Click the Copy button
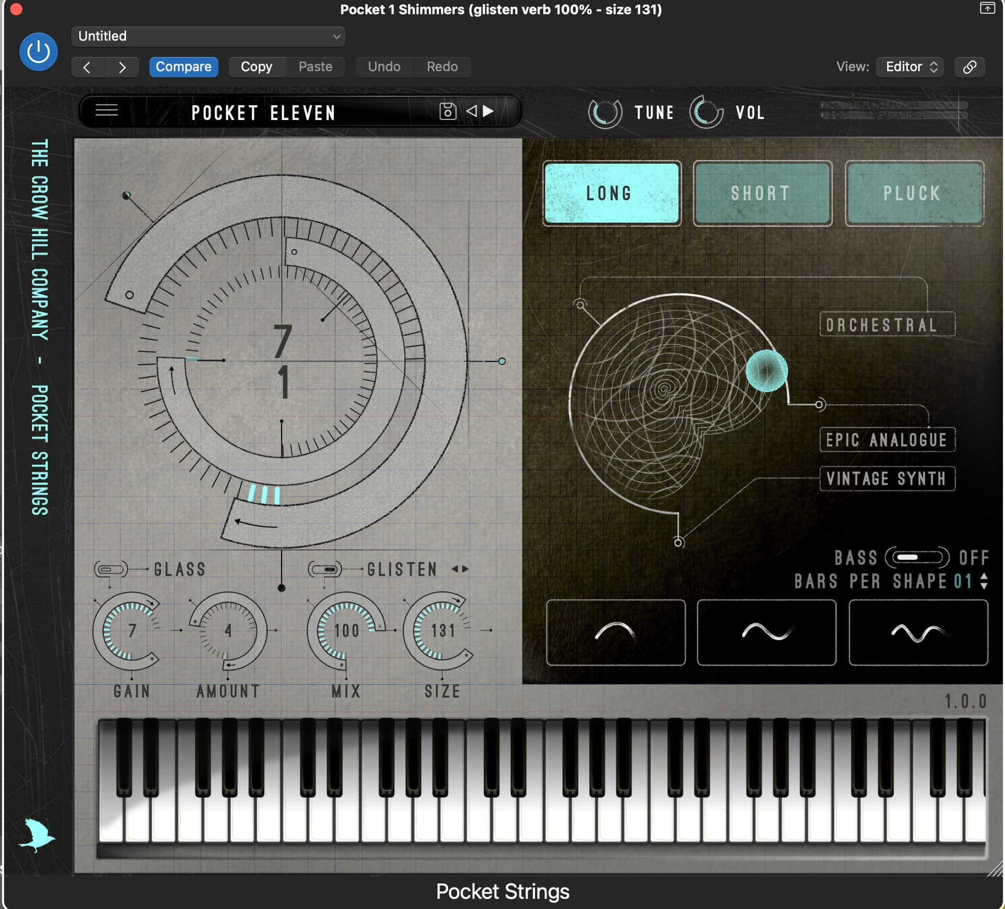 pos(256,67)
